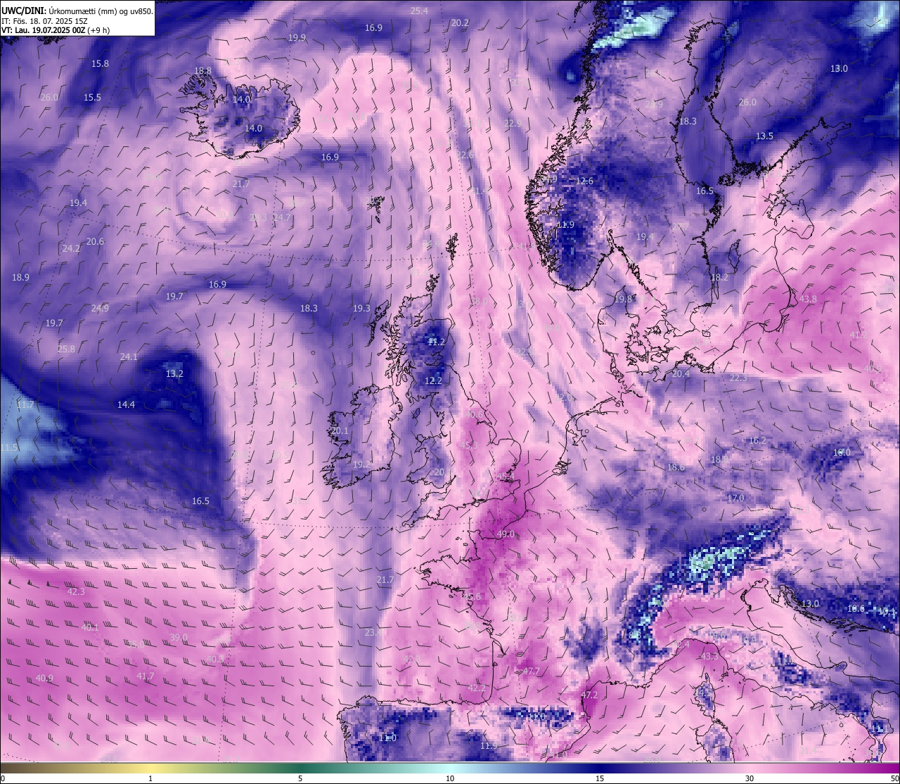The width and height of the screenshot is (900, 784).
Task: Click the 13.5 value near Finland
Action: pyautogui.click(x=764, y=136)
